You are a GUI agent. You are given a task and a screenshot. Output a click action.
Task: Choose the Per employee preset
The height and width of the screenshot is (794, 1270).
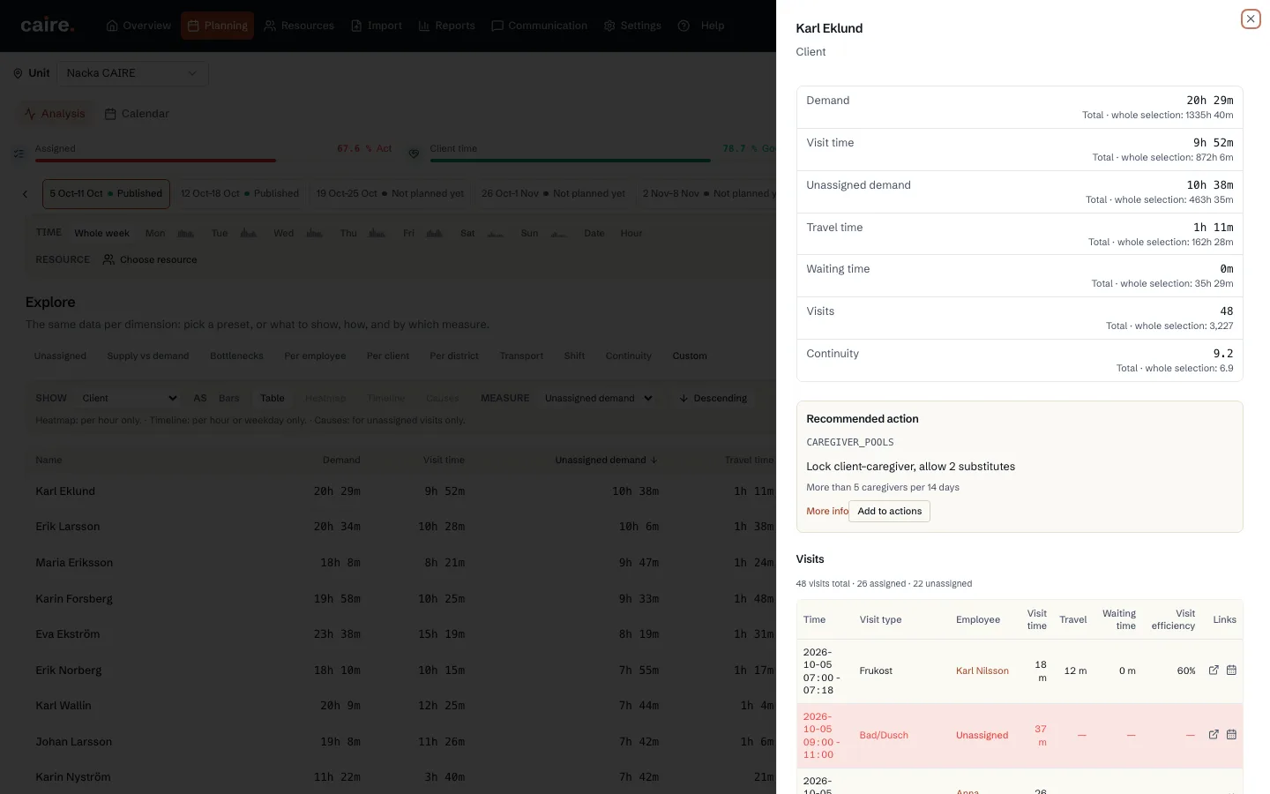pos(315,356)
